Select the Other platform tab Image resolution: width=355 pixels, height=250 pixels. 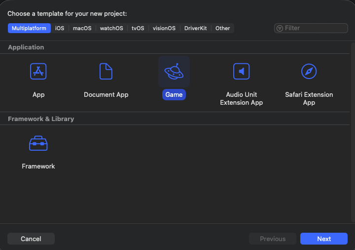point(222,28)
